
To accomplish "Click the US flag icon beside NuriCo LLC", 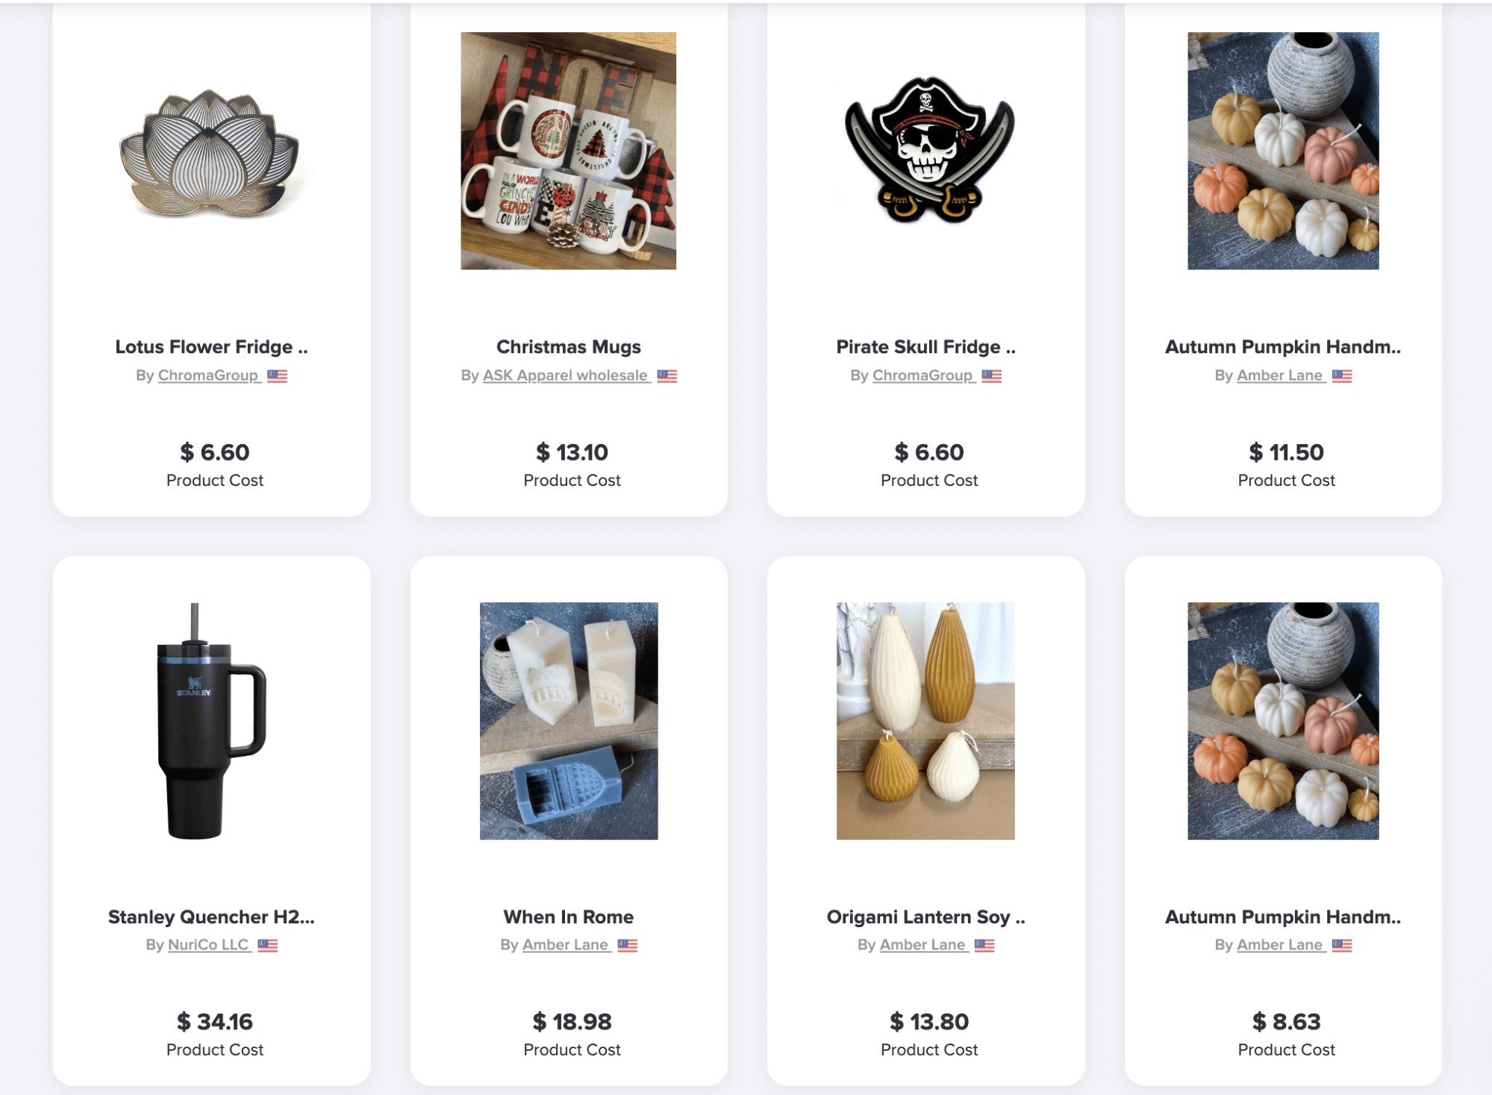I will point(267,945).
